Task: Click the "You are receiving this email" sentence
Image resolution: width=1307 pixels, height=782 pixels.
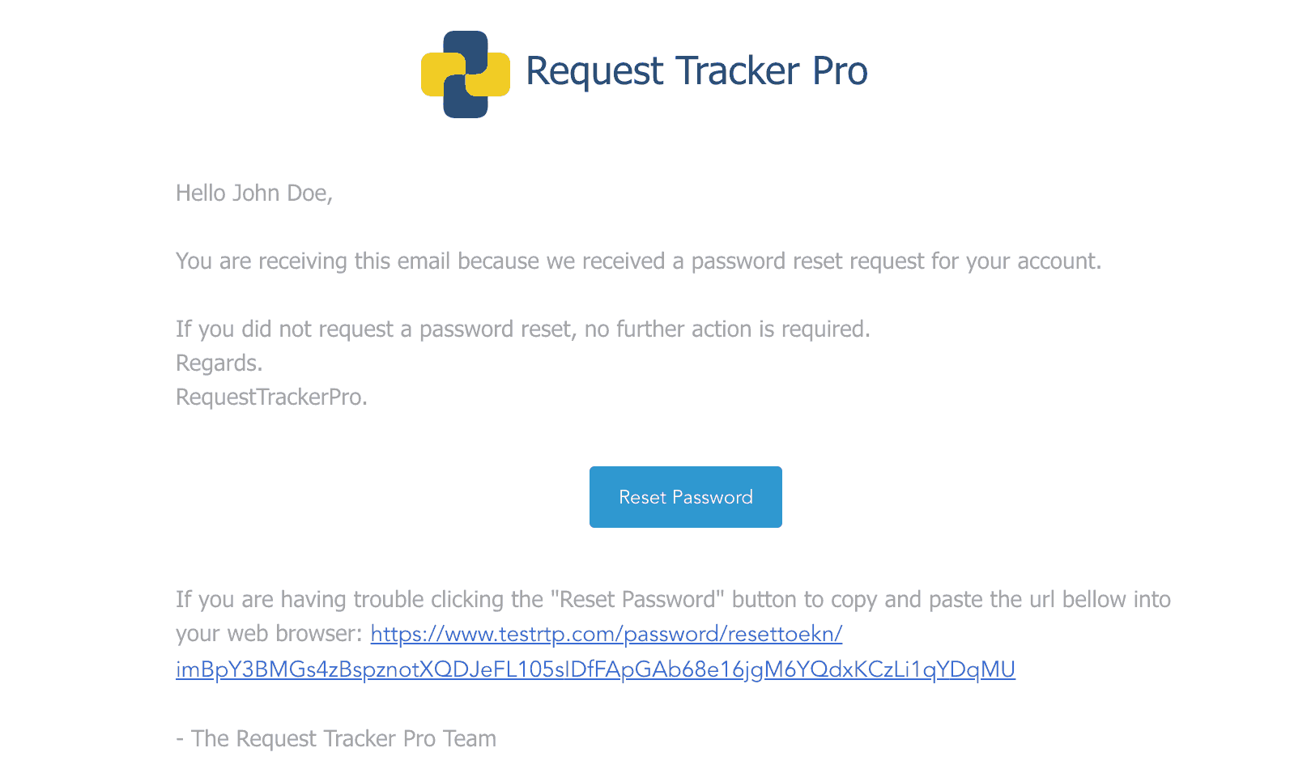Action: [639, 261]
